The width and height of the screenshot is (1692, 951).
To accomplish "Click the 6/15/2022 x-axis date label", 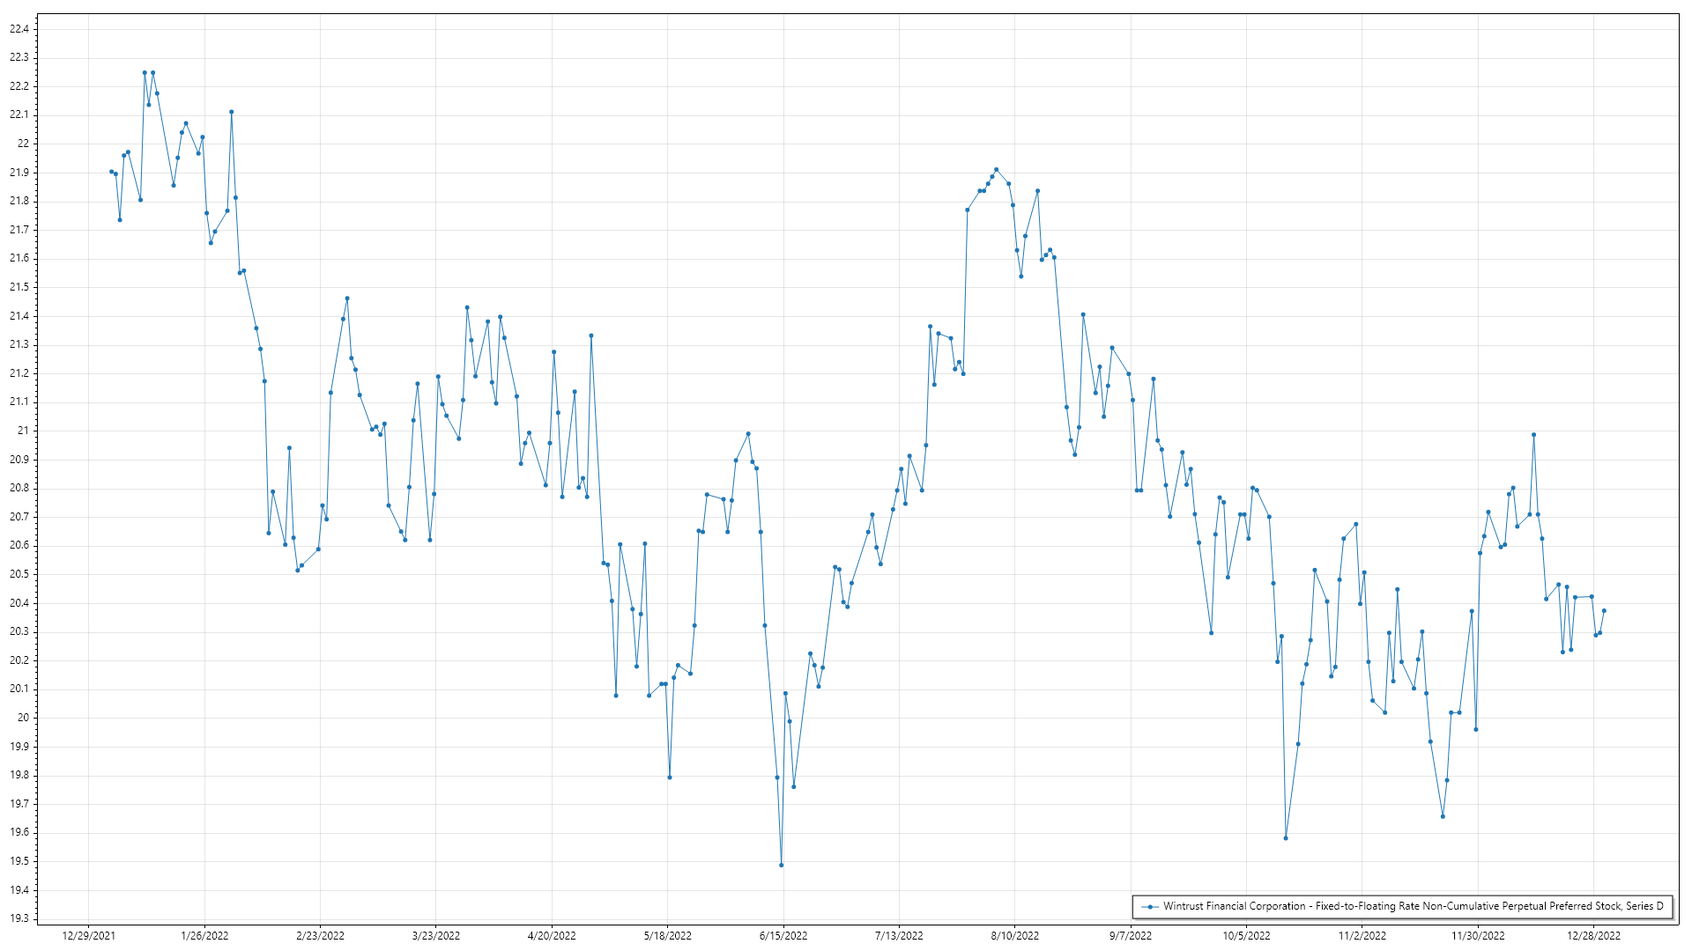I will 783,935.
